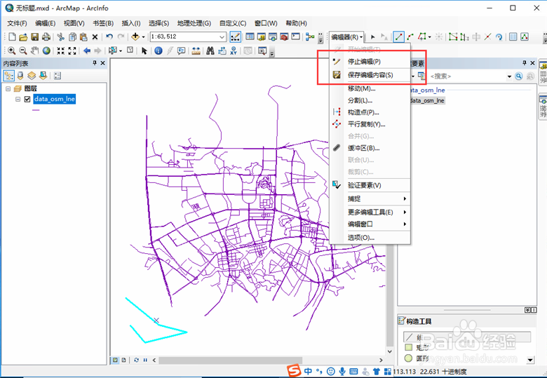Viewport: 547px width, 378px height.
Task: Go back to previous extent arrow
Action: (87, 51)
